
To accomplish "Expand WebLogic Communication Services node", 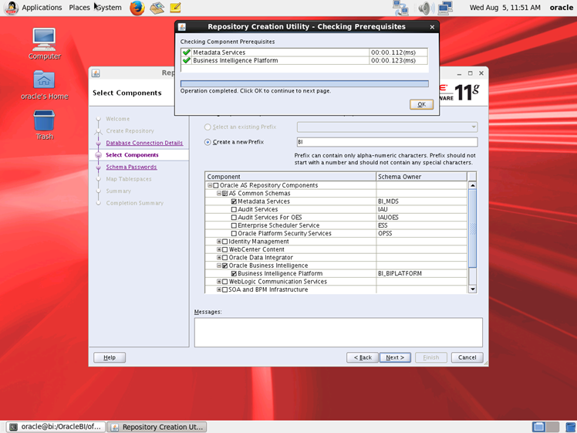I will 218,282.
